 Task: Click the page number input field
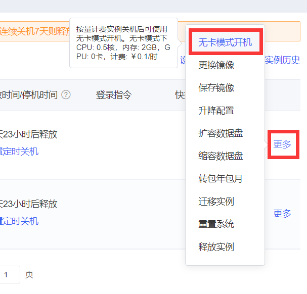(10, 274)
